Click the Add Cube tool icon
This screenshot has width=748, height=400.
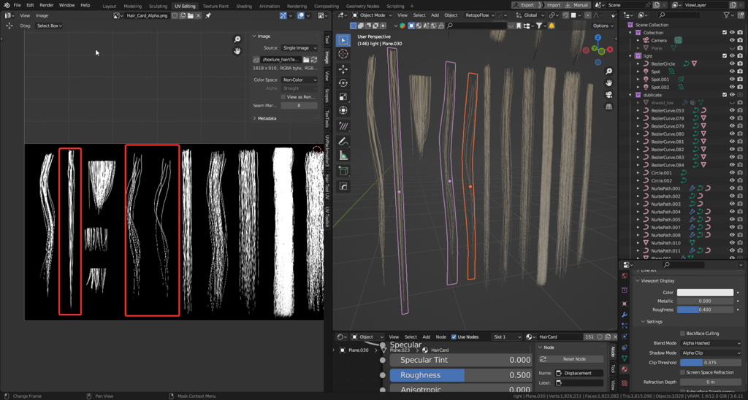click(343, 171)
